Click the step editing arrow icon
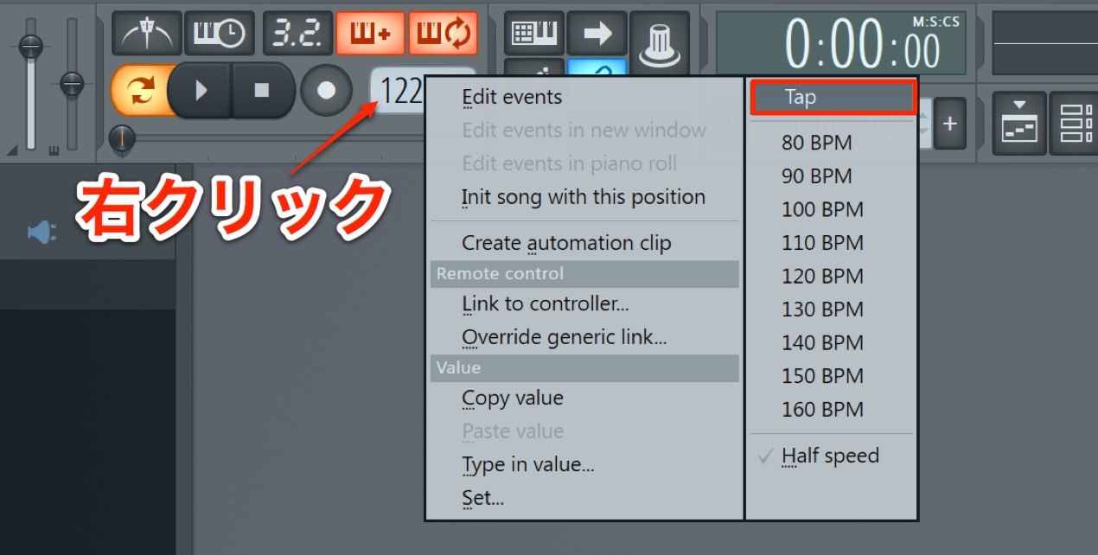The image size is (1098, 555). point(597,34)
